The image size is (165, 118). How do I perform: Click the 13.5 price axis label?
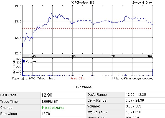(x=18, y=6)
